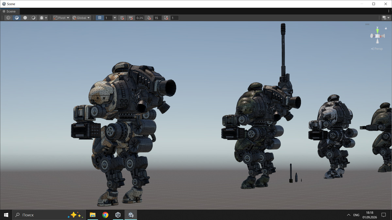The image size is (392, 220).
Task: Select the unlit draw mode sphere icon
Action: (25, 18)
